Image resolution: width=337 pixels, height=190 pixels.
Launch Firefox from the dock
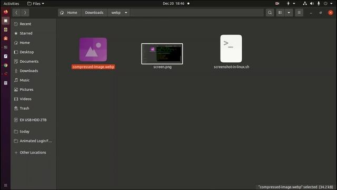click(6, 12)
